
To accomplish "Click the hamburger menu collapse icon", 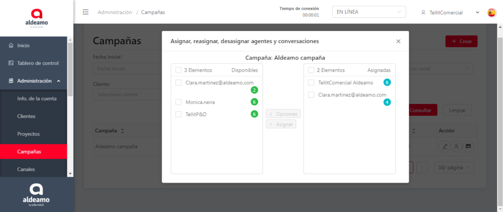I will click(85, 12).
